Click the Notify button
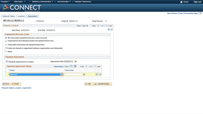203x114 pixels. tap(16, 84)
